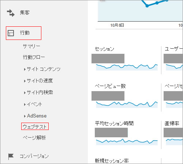Viewport: 183px width, 164px height.
Task: Open the 行動フロー report
Action: click(34, 57)
